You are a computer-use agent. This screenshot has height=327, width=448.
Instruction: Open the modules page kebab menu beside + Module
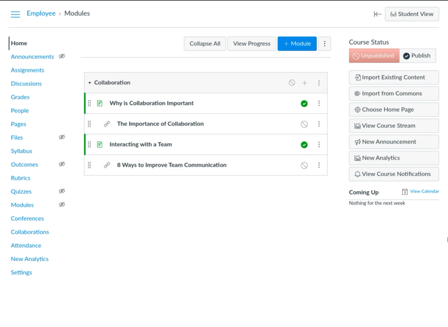[325, 44]
